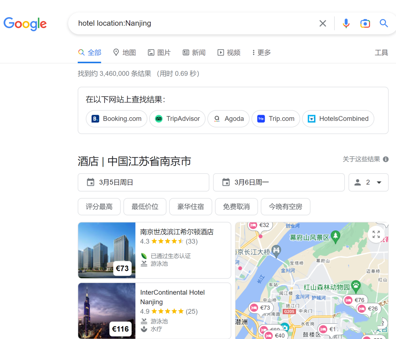
Task: Click the 幕府山风景区 park marker
Action: 335,236
